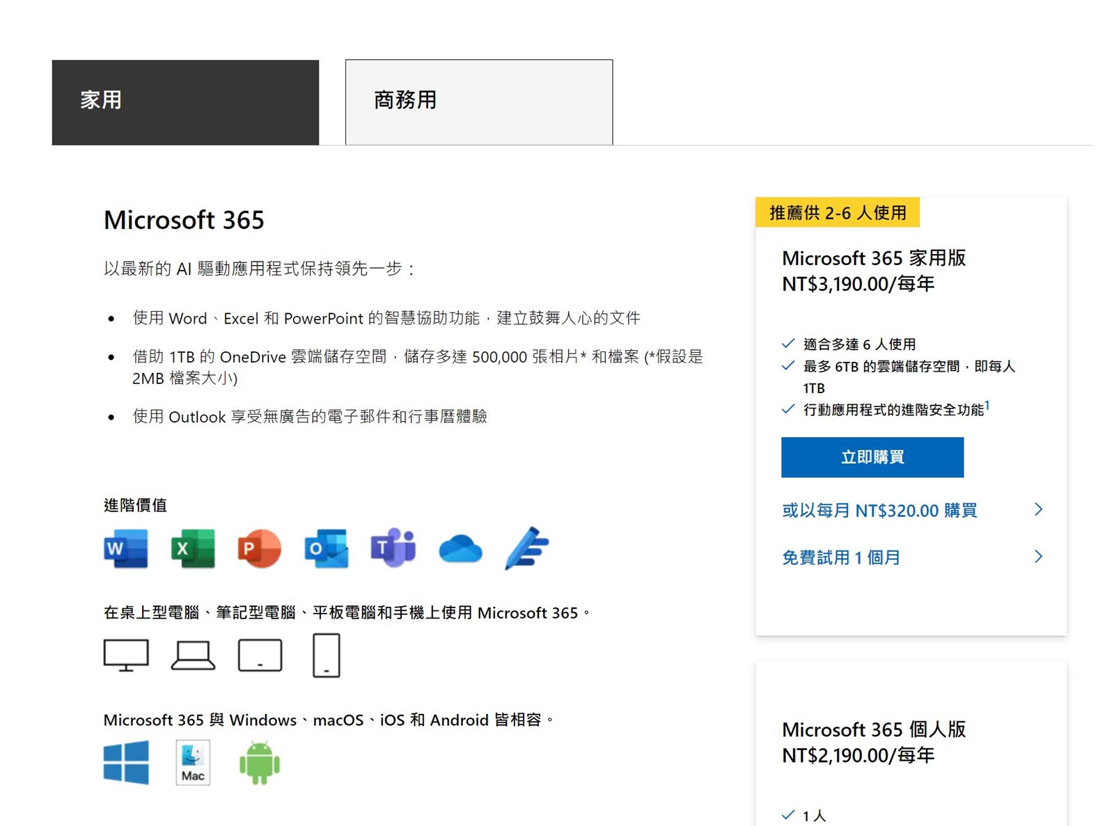Click the Android robot icon

[x=260, y=763]
